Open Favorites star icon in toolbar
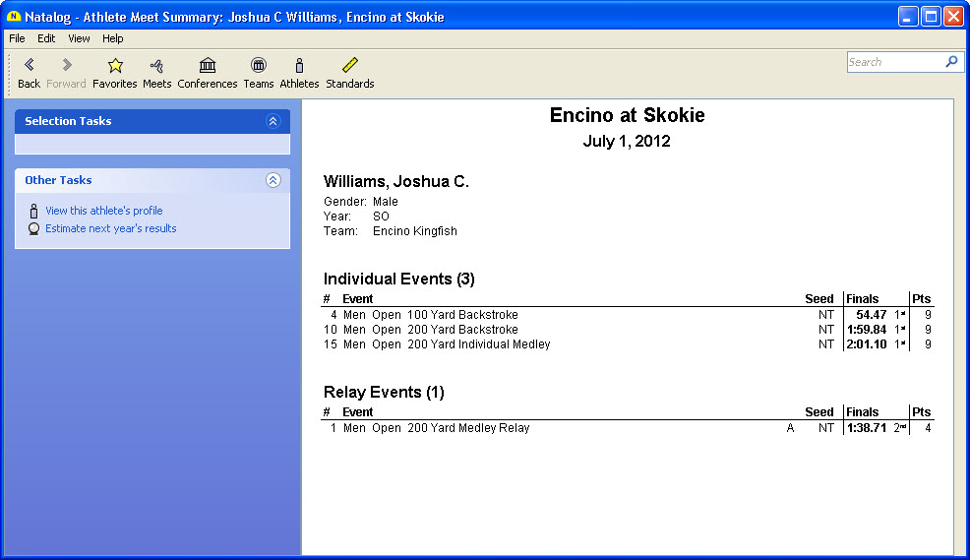The image size is (970, 560). tap(115, 66)
